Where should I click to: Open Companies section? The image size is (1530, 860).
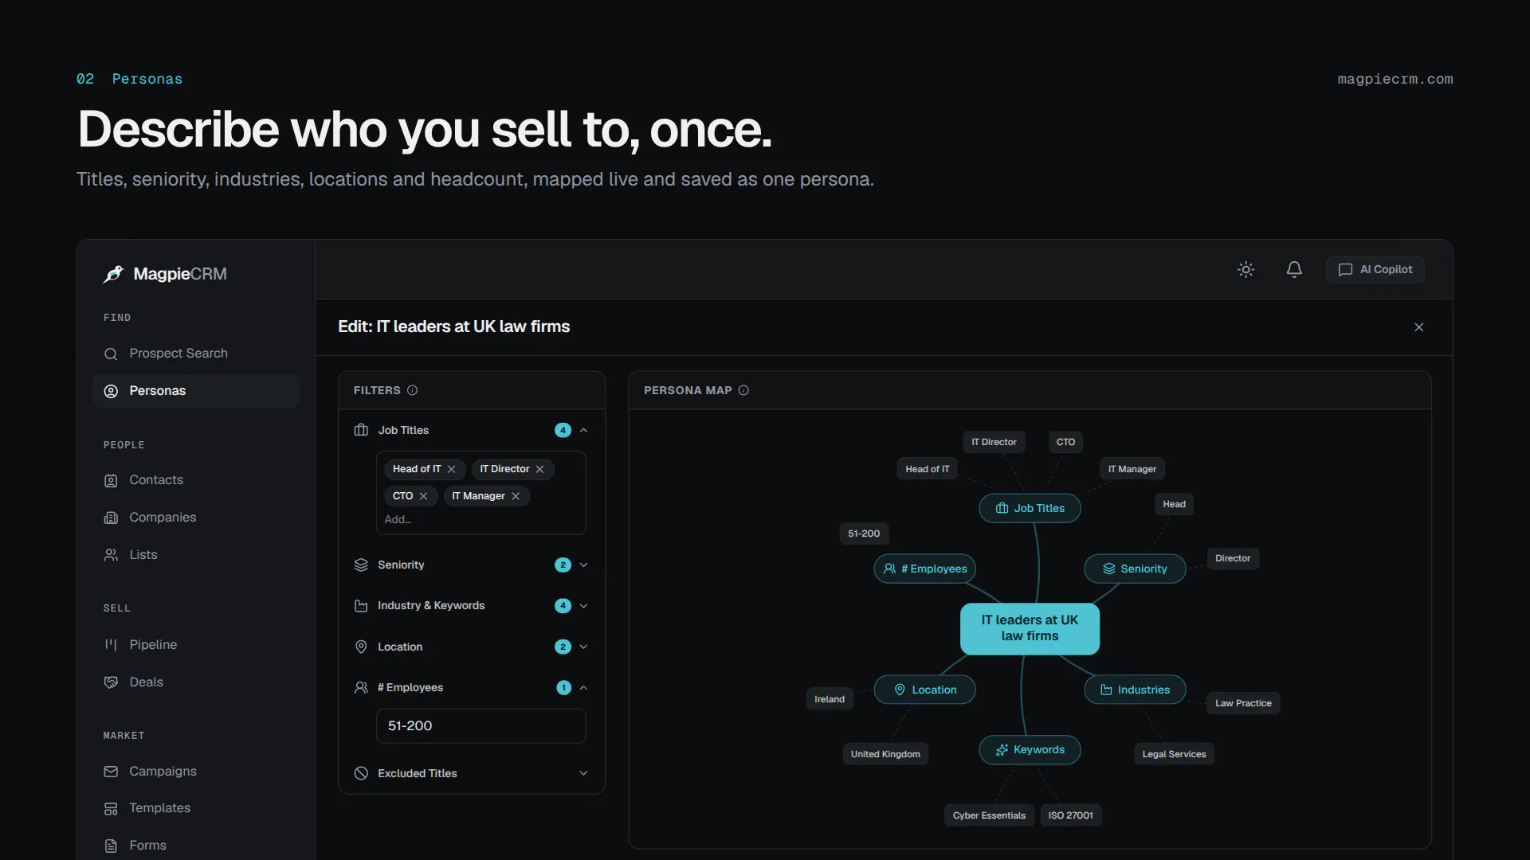tap(196, 518)
